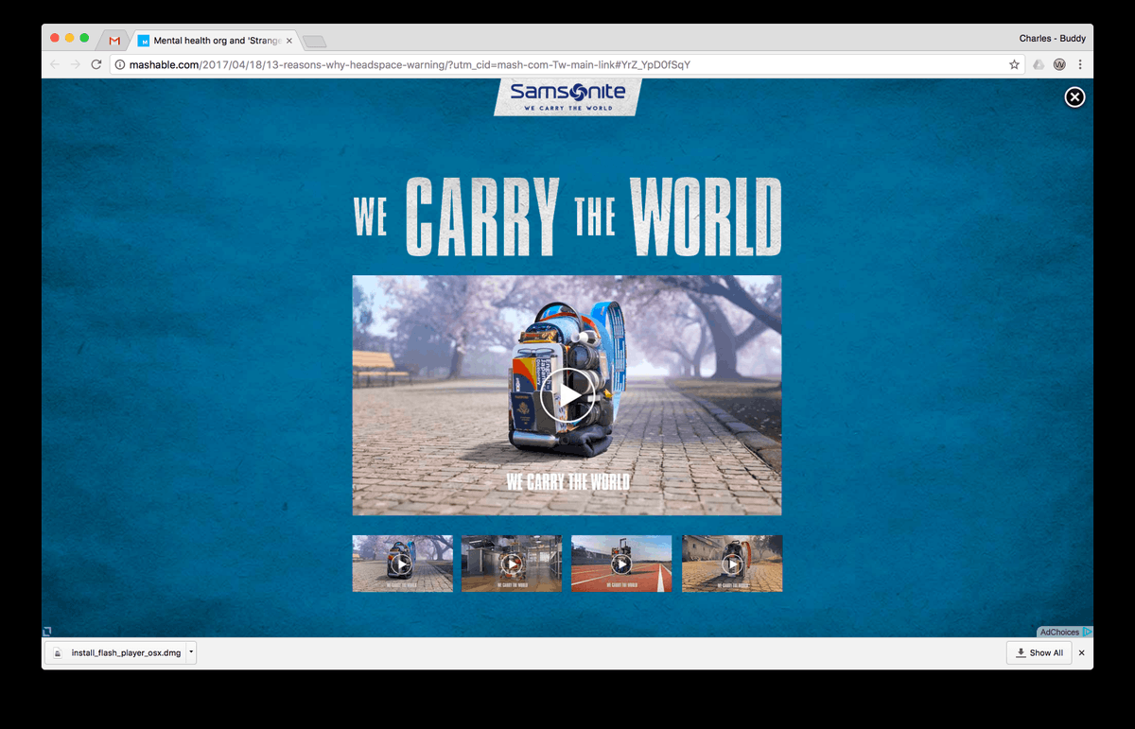Switch the Charles - Buddy profile

[1052, 39]
